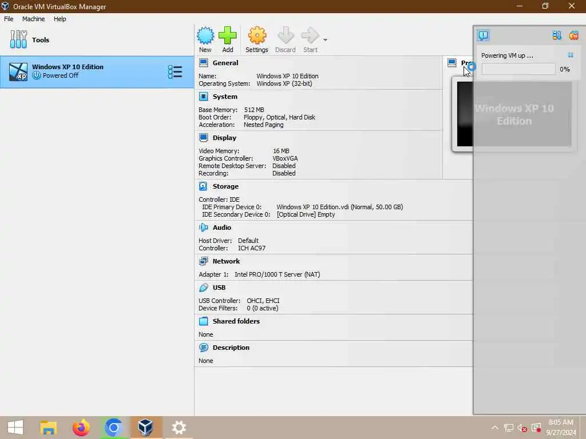Click the ICH AC97 audio controller value
This screenshot has width=586, height=439.
(x=252, y=248)
